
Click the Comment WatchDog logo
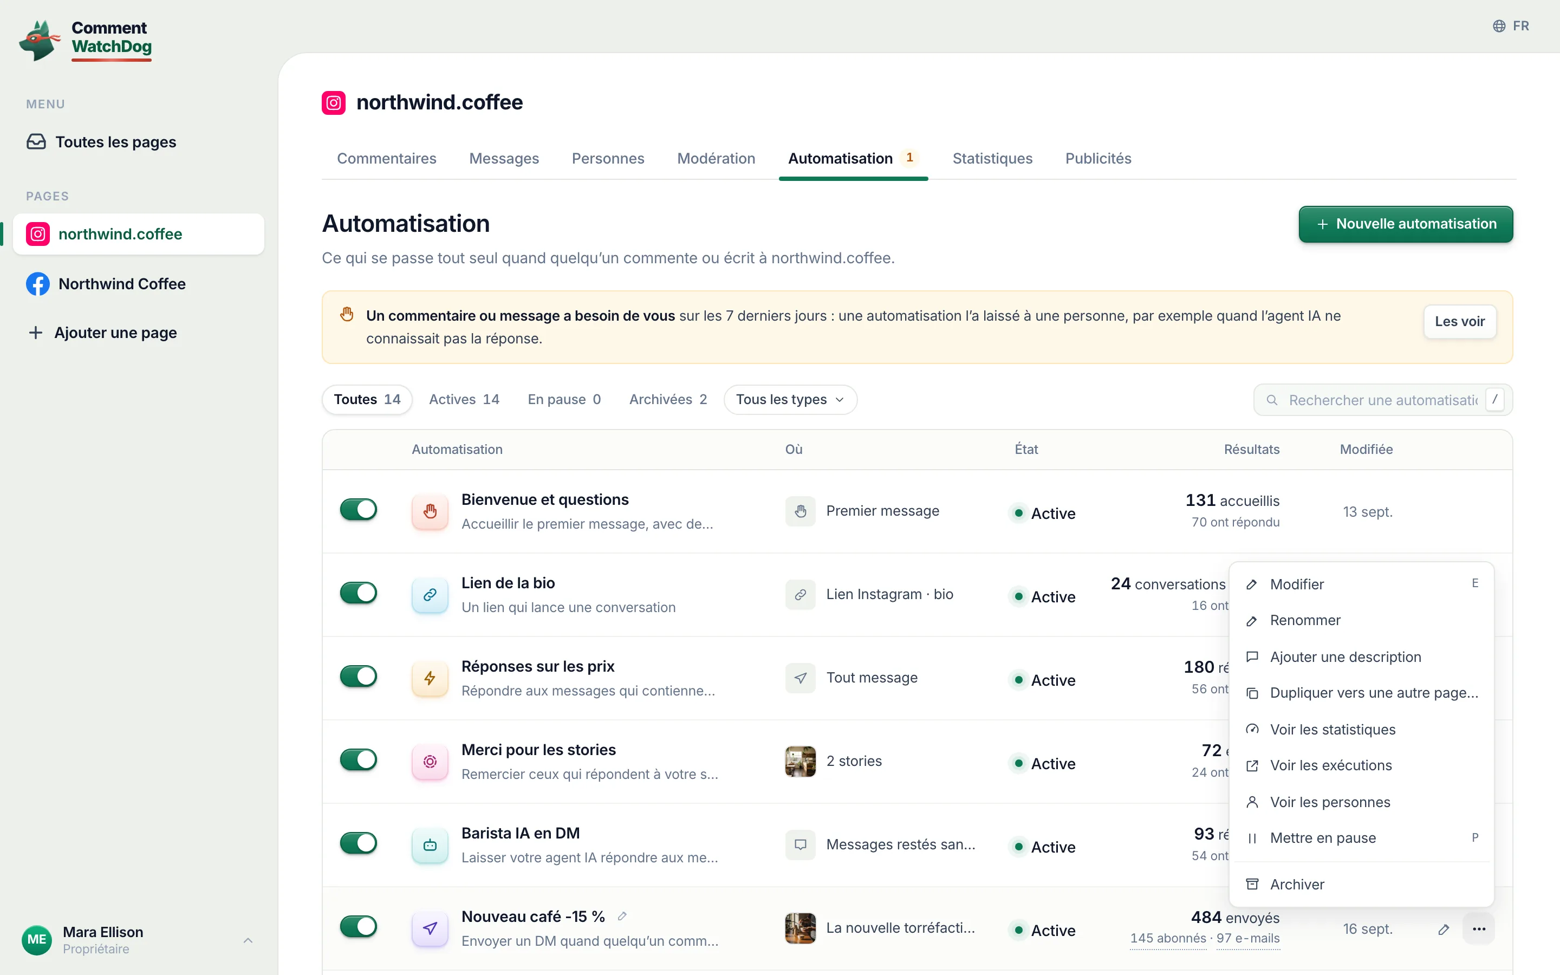tap(86, 40)
